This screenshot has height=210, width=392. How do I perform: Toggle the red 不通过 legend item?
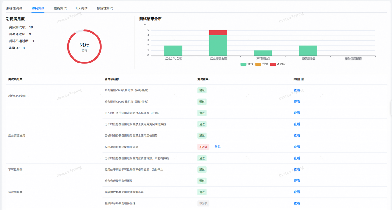[x=278, y=64]
